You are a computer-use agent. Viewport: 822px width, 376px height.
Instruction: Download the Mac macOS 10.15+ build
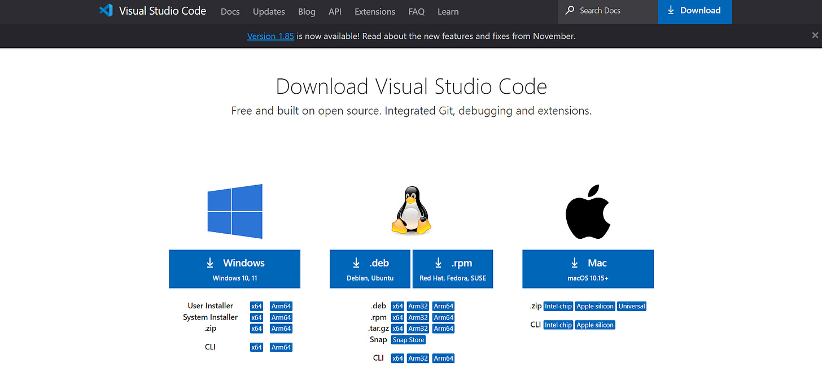coord(588,269)
